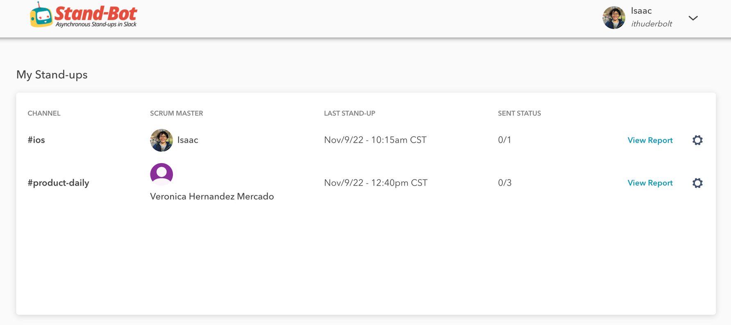Viewport: 731px width, 325px height.
Task: Open the ithuderbolt username menu
Action: pos(652,24)
